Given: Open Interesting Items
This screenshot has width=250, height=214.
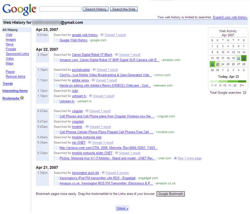Looking at the screenshot, I should [15, 91].
